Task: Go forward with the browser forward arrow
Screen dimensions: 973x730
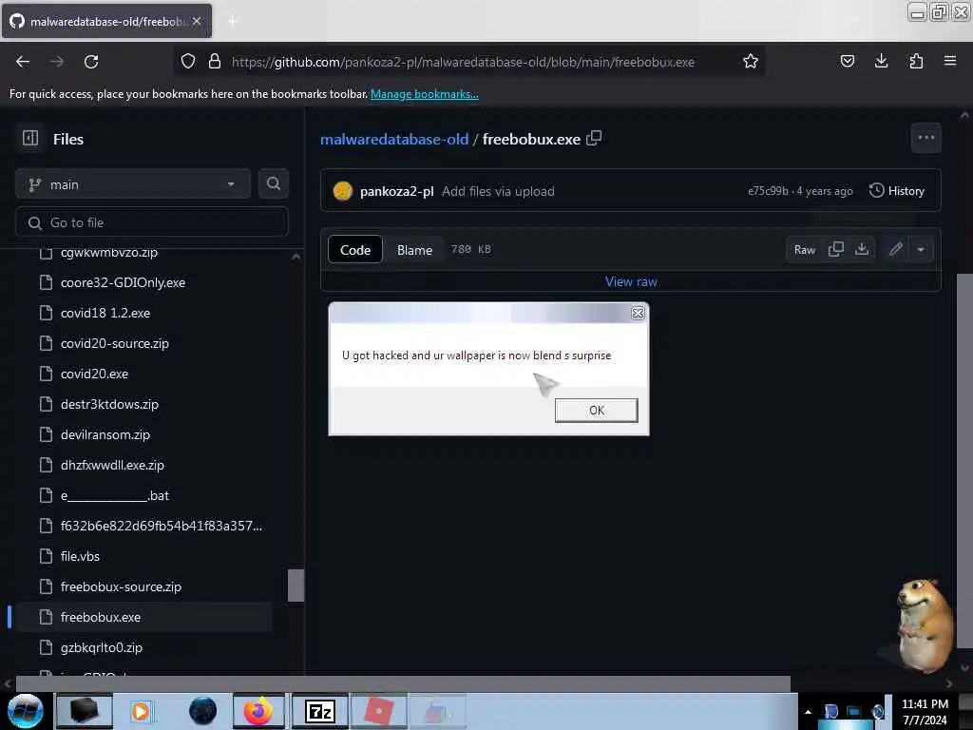Action: coord(56,62)
